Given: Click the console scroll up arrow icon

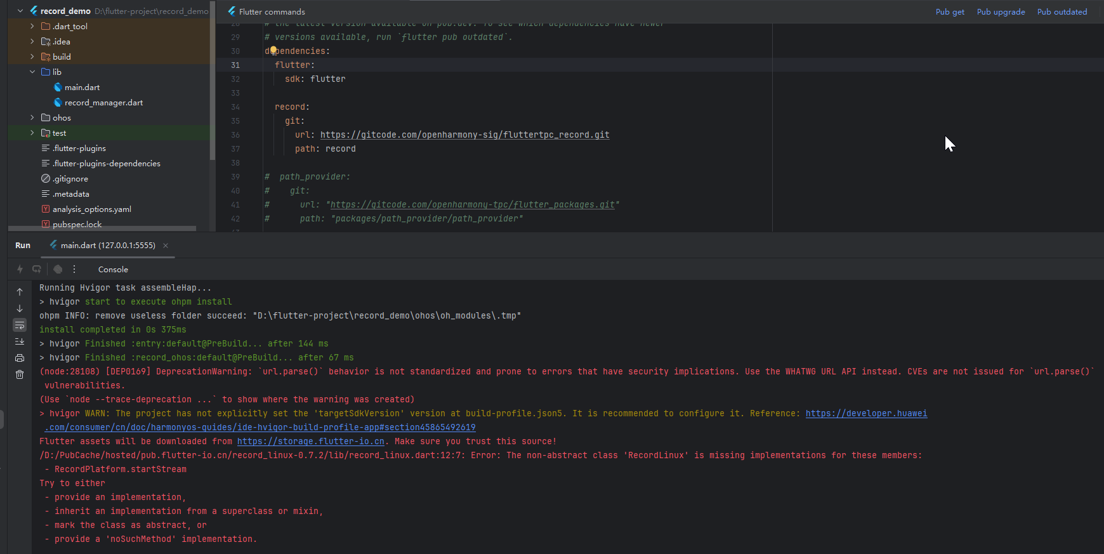Looking at the screenshot, I should click(20, 292).
